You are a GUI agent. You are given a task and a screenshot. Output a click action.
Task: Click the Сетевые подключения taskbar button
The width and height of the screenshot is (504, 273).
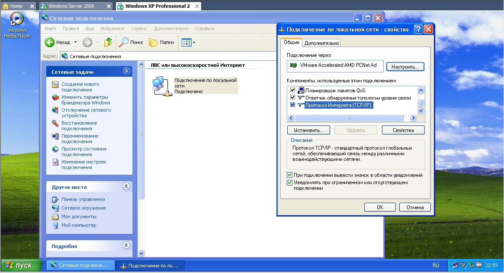(x=81, y=265)
